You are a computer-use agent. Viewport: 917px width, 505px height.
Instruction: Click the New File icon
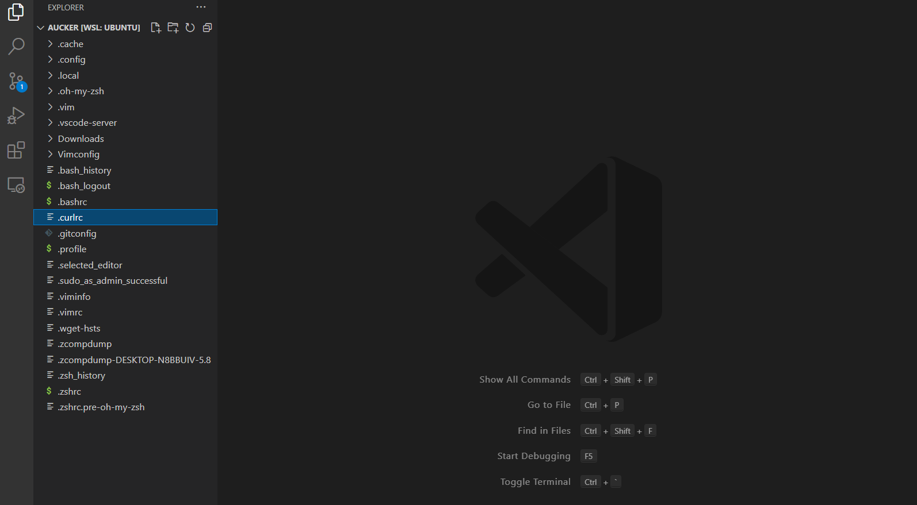155,28
